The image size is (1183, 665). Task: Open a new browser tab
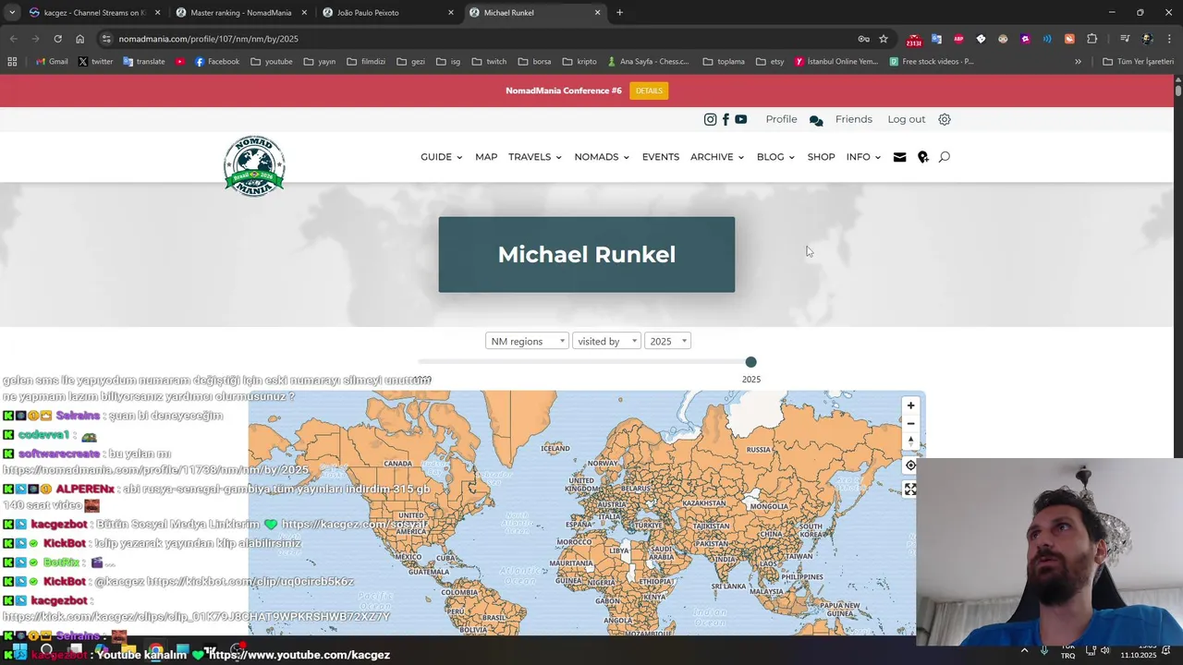pyautogui.click(x=619, y=13)
